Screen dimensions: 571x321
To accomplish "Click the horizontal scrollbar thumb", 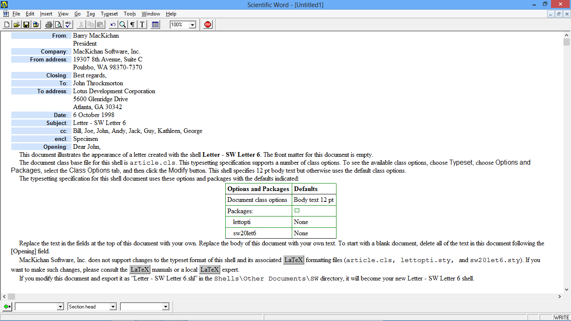I will click(x=11, y=296).
